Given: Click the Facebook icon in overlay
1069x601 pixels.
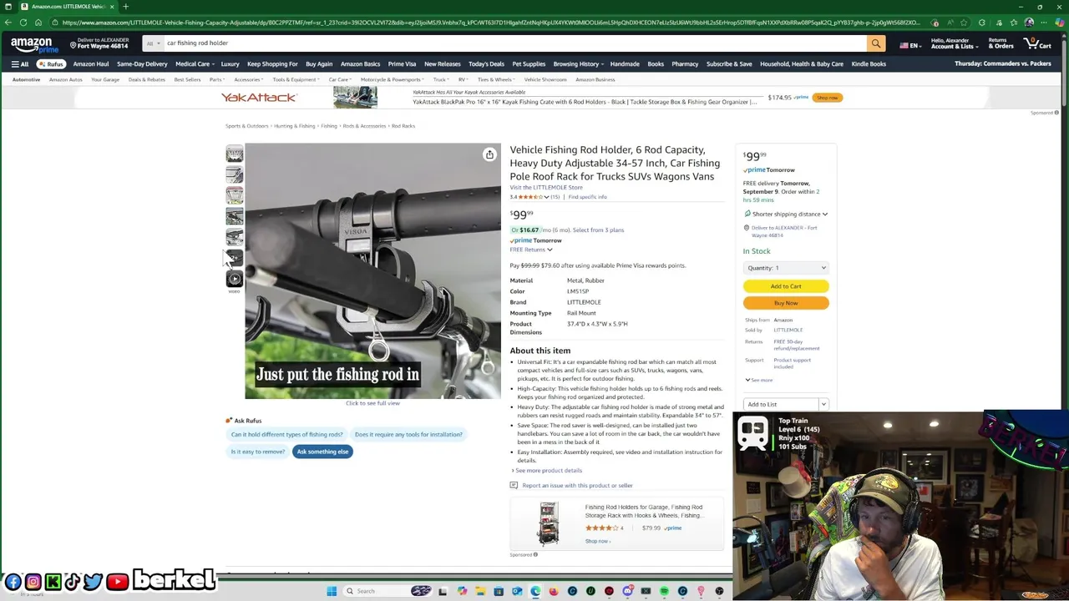Looking at the screenshot, I should coord(13,582).
